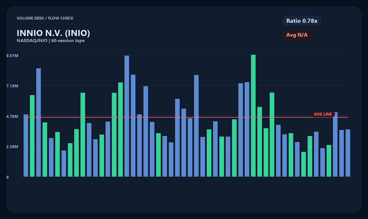Click the 7.13M axis label
The image size is (368, 219).
(x=12, y=86)
